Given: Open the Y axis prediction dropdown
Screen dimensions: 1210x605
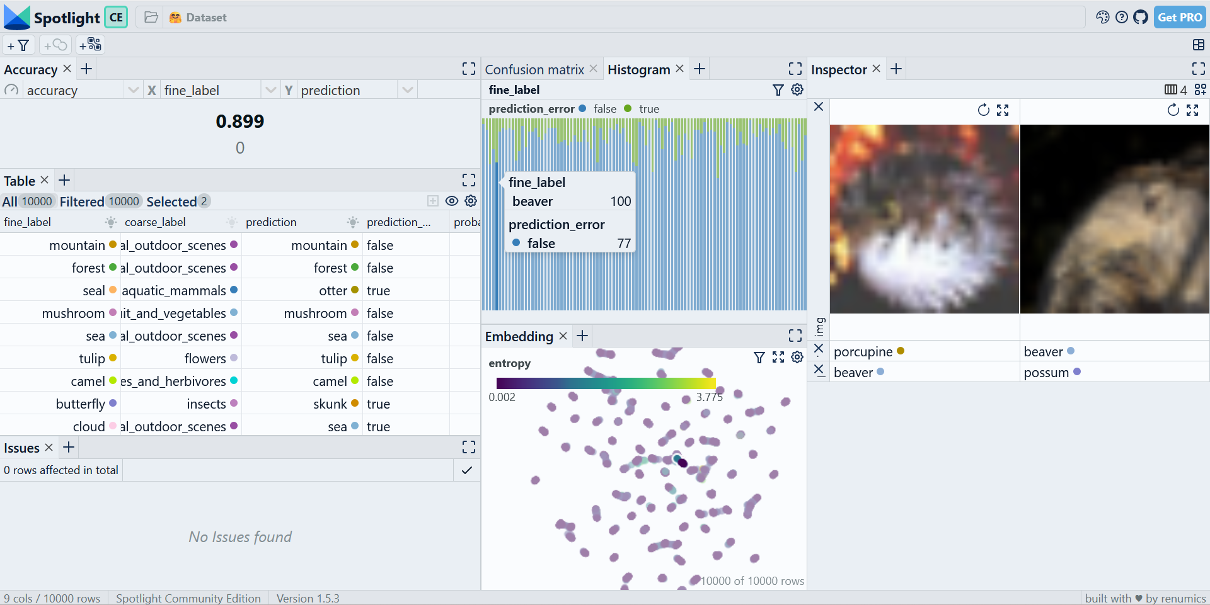Looking at the screenshot, I should click(407, 90).
